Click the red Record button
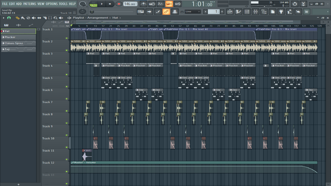This screenshot has width=331, height=186. [x=119, y=4]
